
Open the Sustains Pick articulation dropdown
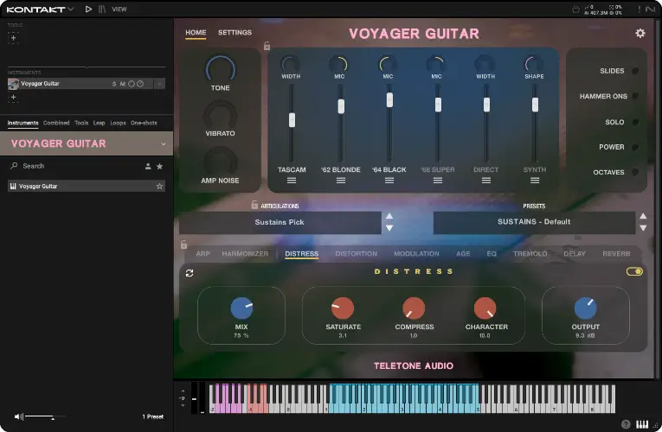pyautogui.click(x=280, y=222)
